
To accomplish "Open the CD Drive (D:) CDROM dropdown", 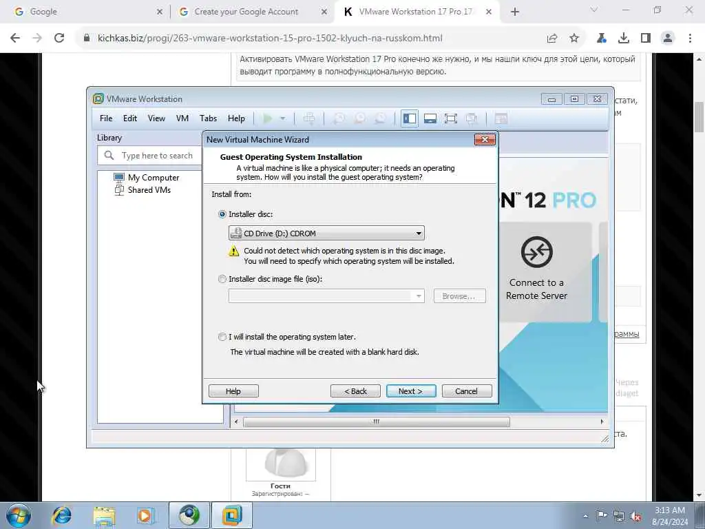I will (326, 233).
